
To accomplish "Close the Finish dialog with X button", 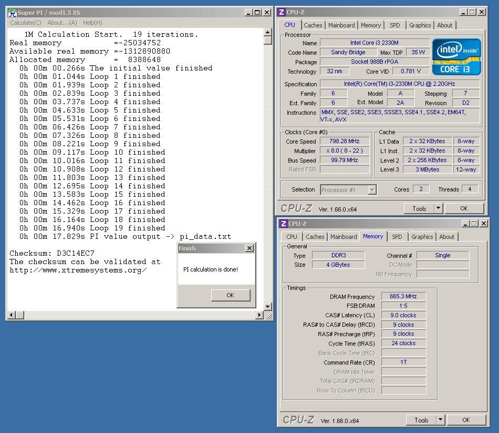I will 250,248.
